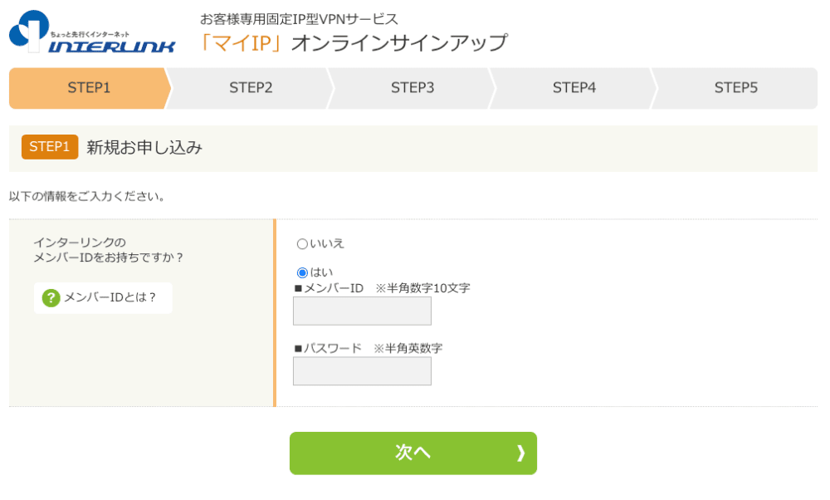
Task: Select the はい radio button
Action: pos(302,272)
